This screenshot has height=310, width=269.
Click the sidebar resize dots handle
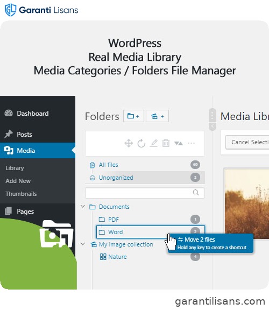(213, 115)
